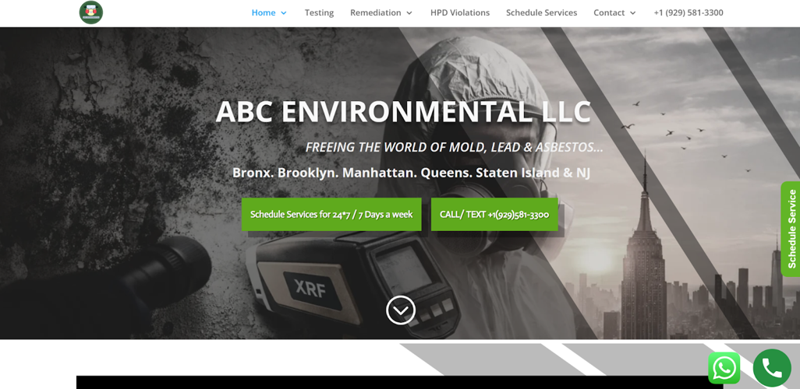Expand the Home menu chevron
The image size is (800, 389).
pyautogui.click(x=284, y=13)
